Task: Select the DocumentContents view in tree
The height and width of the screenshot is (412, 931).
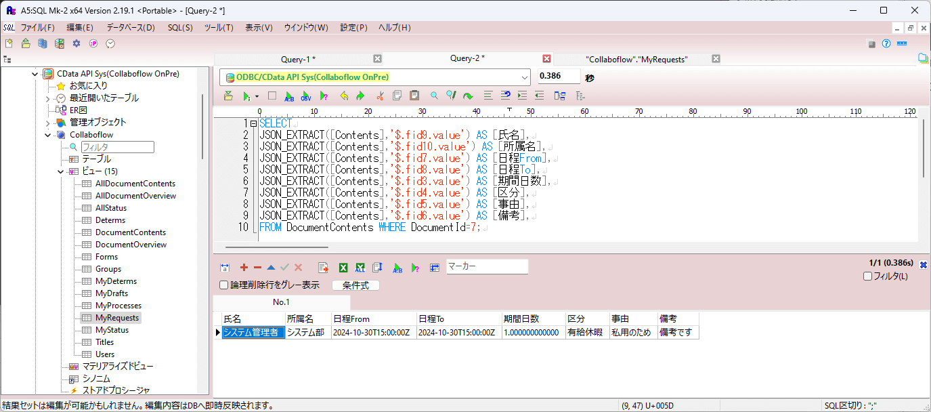Action: pyautogui.click(x=131, y=232)
